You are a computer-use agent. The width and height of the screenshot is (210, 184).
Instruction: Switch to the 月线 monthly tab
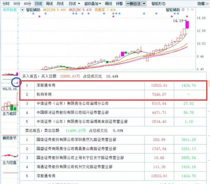pyautogui.click(x=60, y=3)
